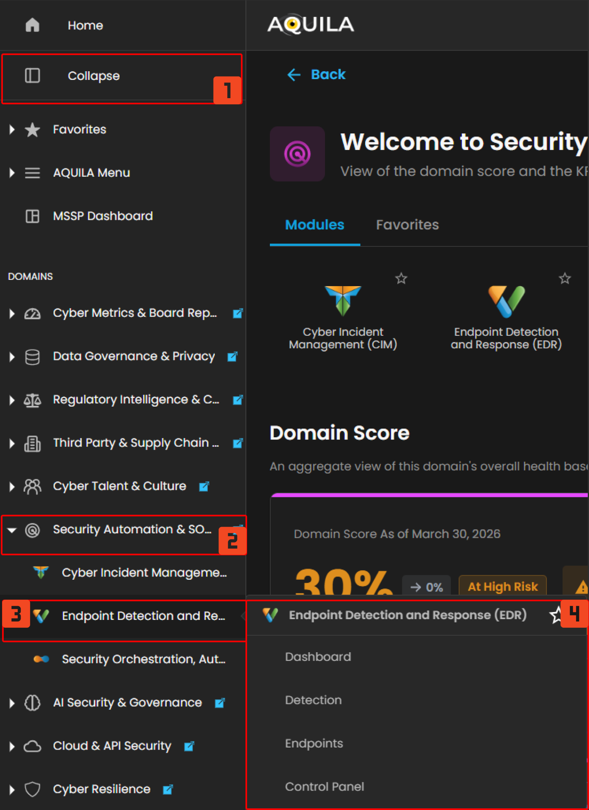Expand the Cyber Metrics & Board Rep domain
Screen dimensions: 589x810
[x=12, y=313]
